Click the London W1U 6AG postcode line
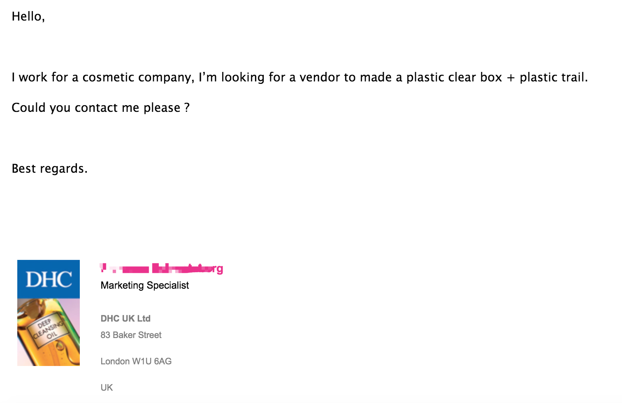 tap(136, 361)
